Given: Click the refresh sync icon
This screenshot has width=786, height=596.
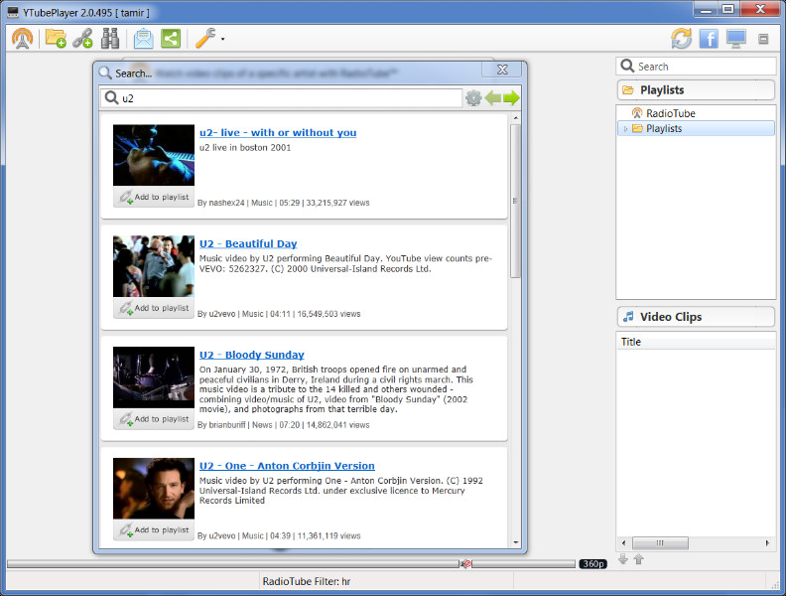Looking at the screenshot, I should (681, 39).
